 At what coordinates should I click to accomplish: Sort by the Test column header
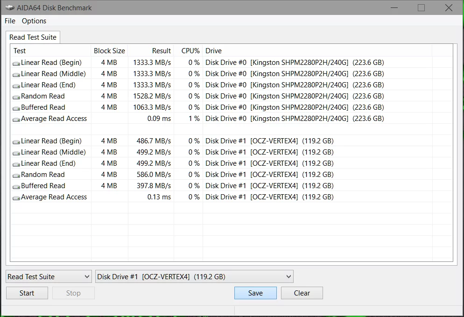tap(50, 50)
